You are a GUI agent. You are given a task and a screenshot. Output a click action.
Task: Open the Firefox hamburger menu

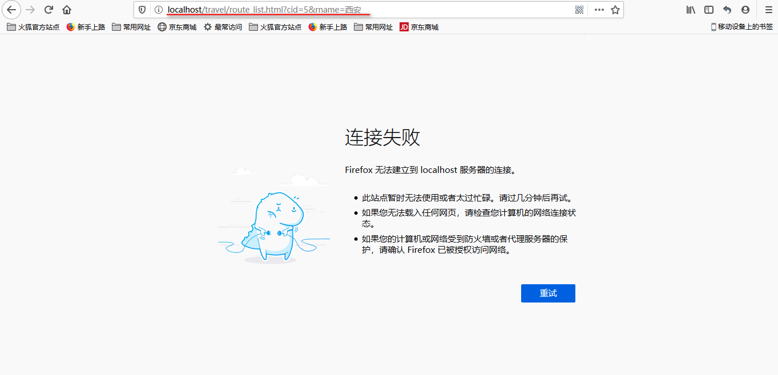click(768, 10)
